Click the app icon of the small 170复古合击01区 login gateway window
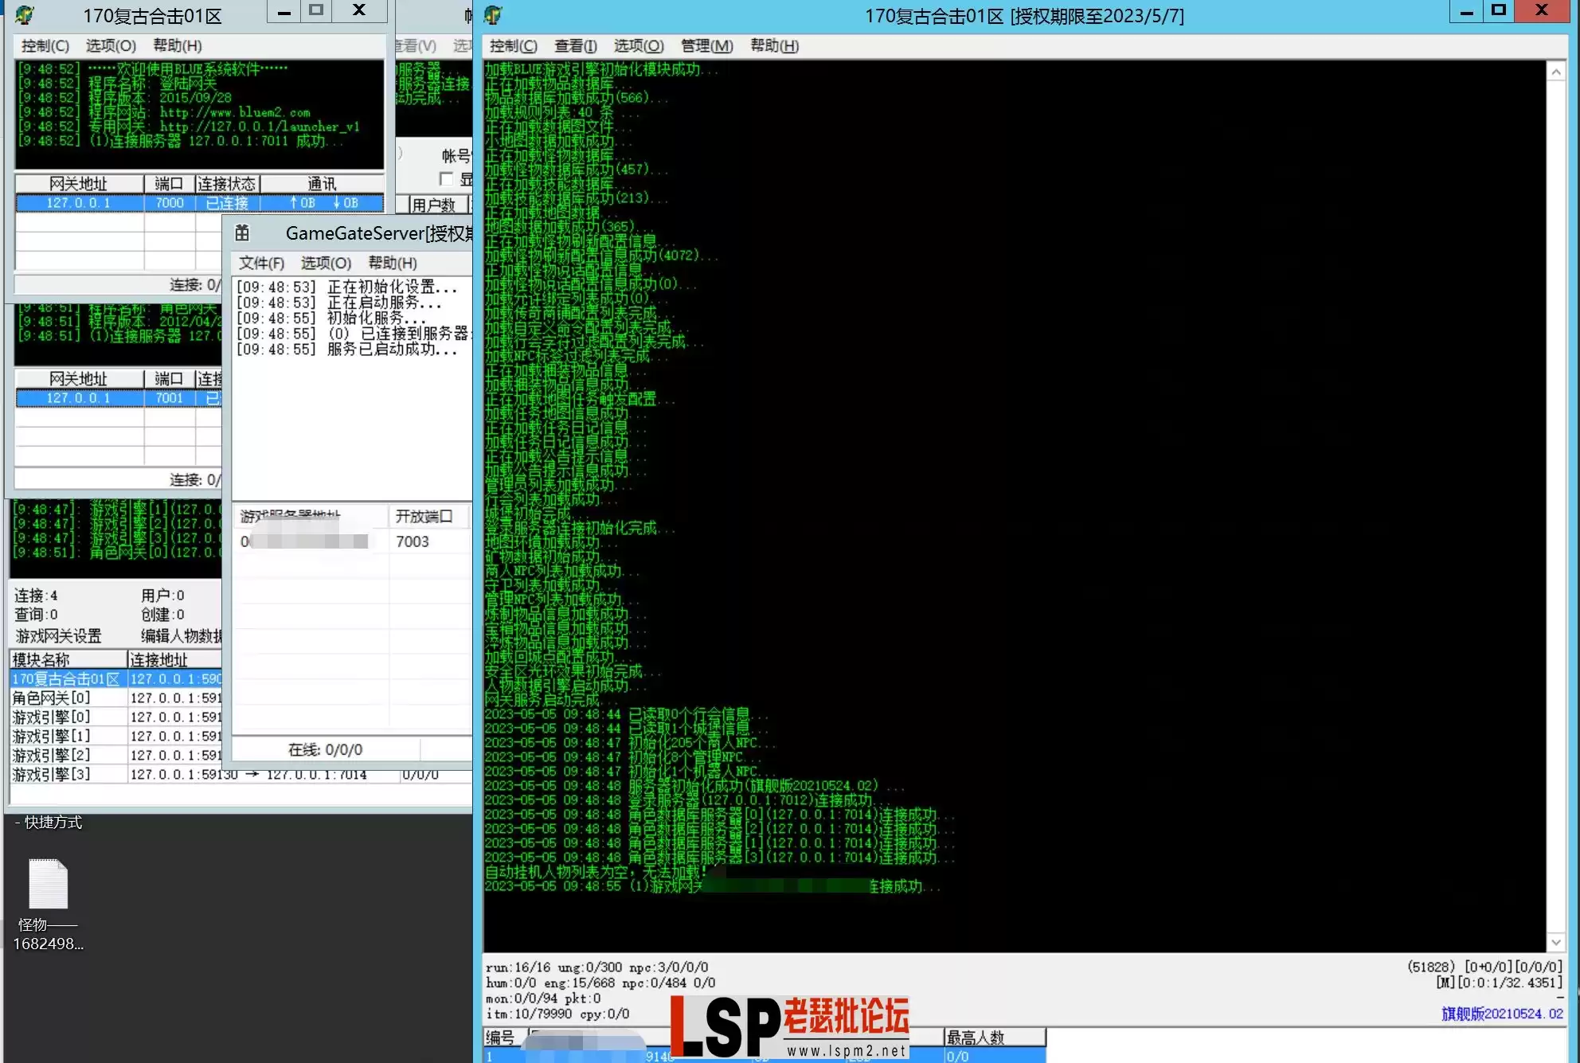The width and height of the screenshot is (1580, 1063). coord(25,15)
